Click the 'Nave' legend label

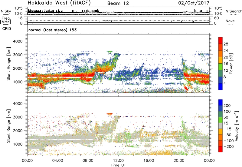[230, 21]
